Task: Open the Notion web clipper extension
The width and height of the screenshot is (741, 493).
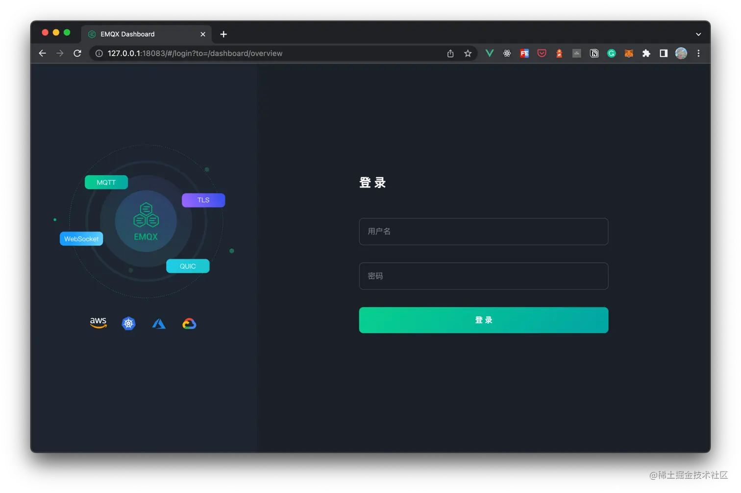Action: 594,53
